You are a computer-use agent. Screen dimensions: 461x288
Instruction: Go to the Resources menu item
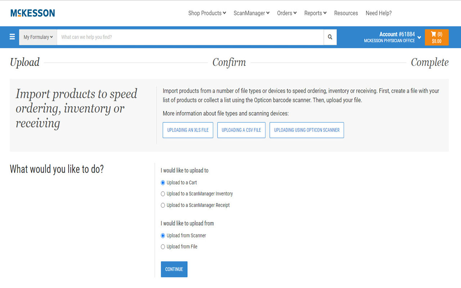346,13
